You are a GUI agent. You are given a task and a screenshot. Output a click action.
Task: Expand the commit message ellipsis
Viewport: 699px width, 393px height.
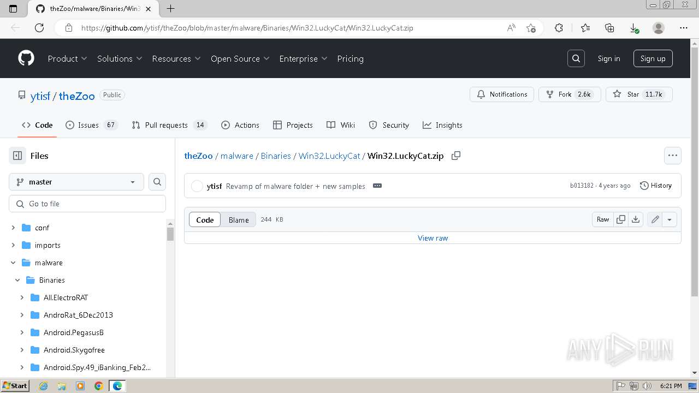point(377,186)
